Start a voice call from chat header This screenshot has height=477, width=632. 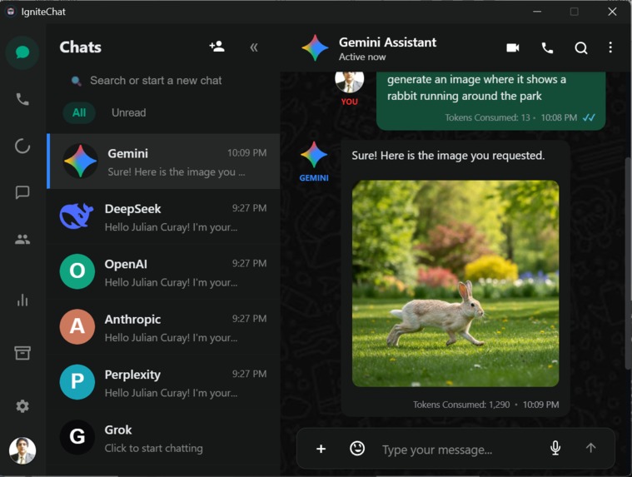547,48
